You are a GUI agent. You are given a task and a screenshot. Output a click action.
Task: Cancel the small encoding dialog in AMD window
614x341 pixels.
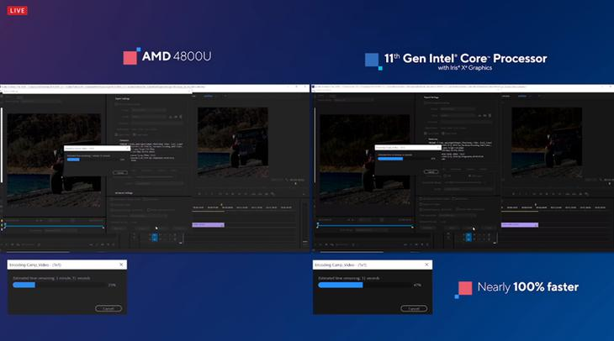pos(120,172)
